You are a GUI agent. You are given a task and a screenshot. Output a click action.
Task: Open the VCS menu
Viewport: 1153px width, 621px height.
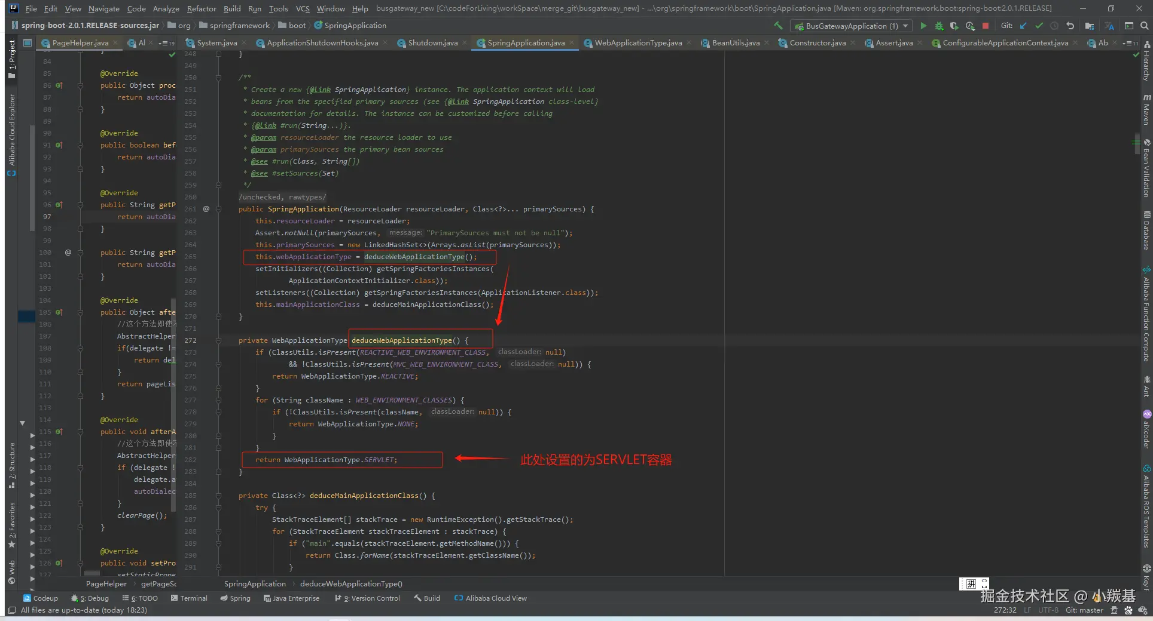coord(303,8)
